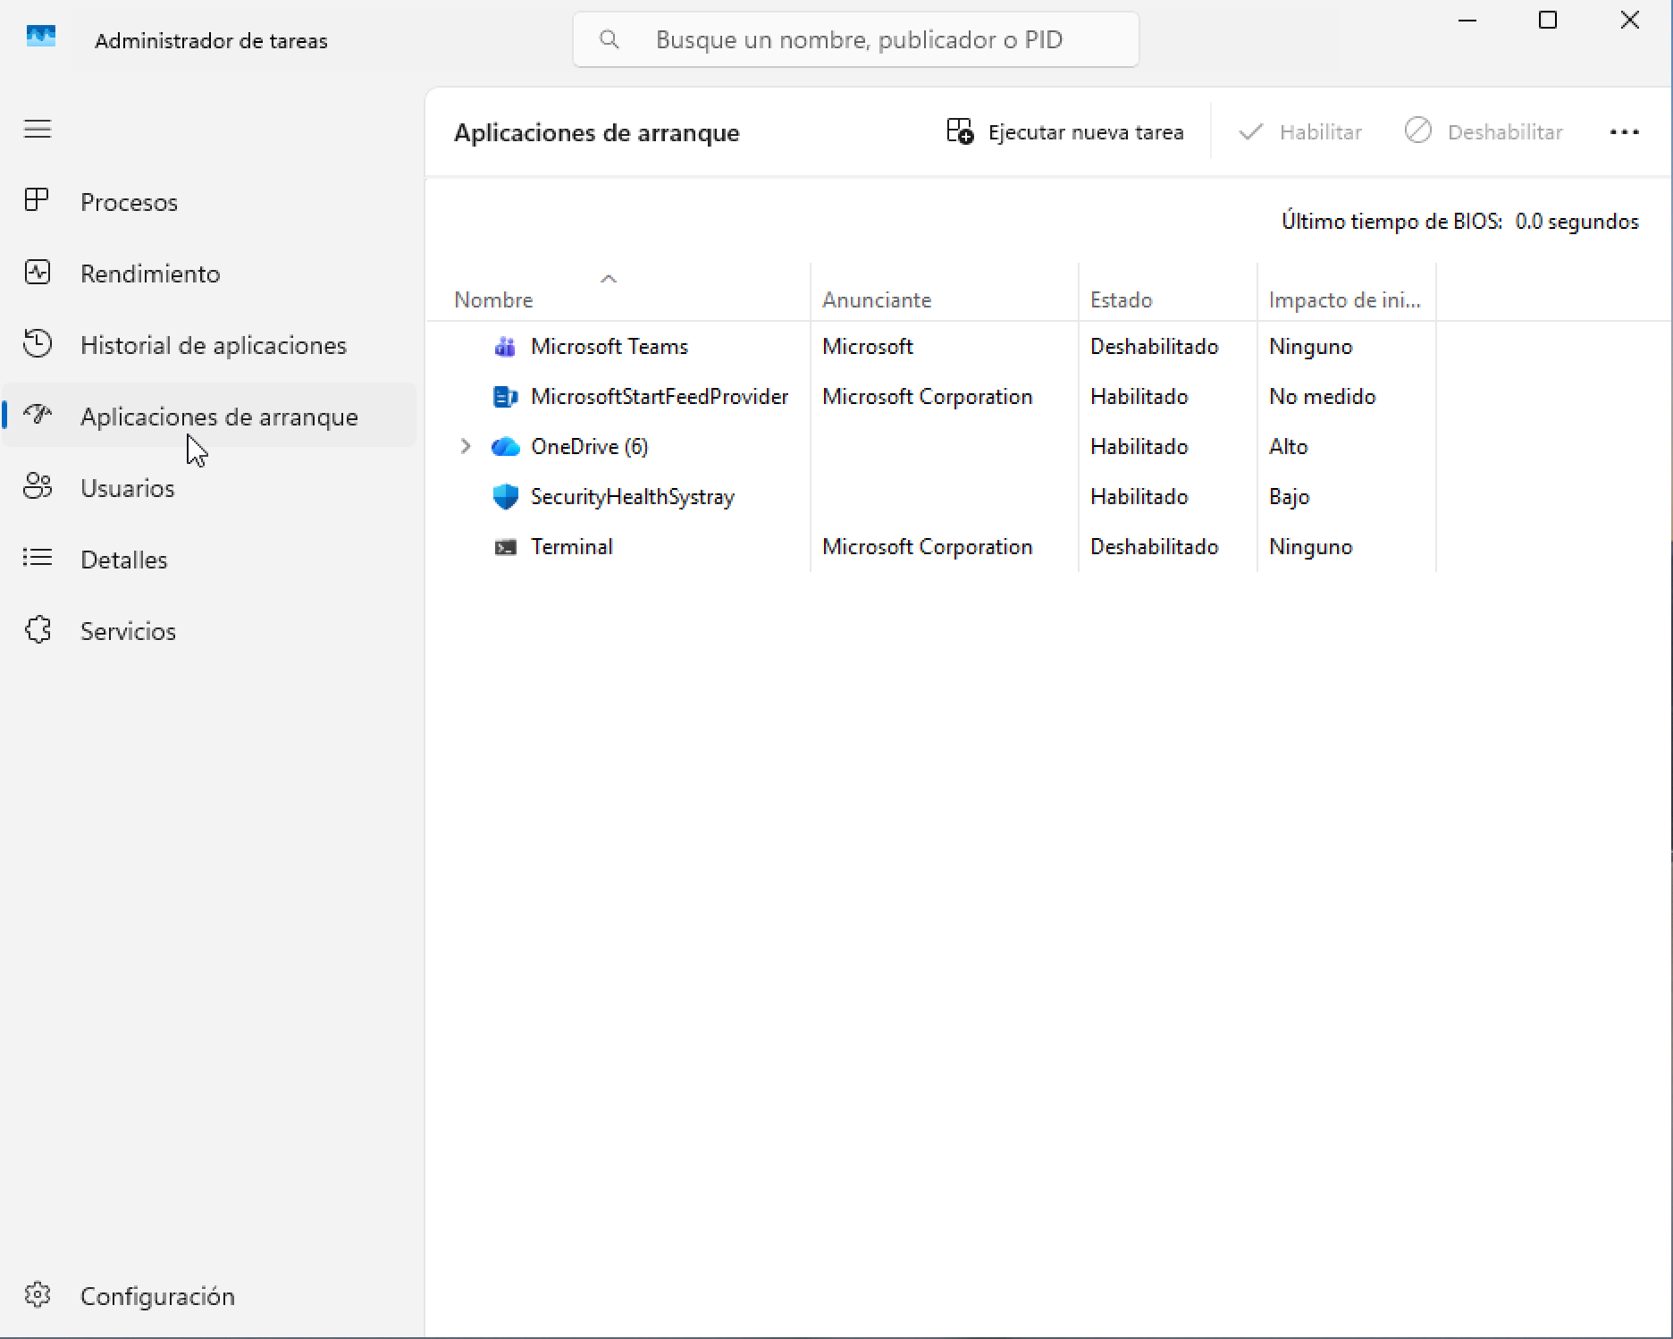Click Terminal's 'Deshabilitado' status cell
1673x1339 pixels.
(x=1154, y=547)
